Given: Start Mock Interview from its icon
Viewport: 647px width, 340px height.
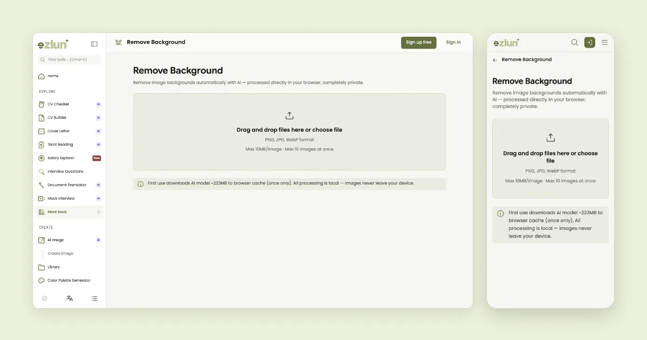Looking at the screenshot, I should (x=42, y=199).
